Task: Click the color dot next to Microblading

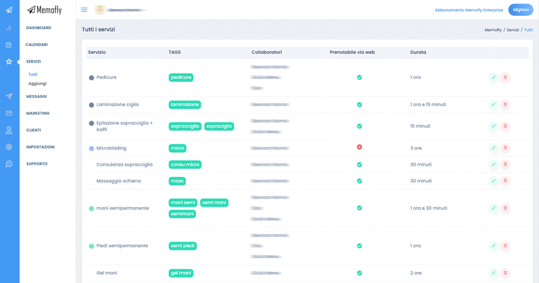Action: 92,148
